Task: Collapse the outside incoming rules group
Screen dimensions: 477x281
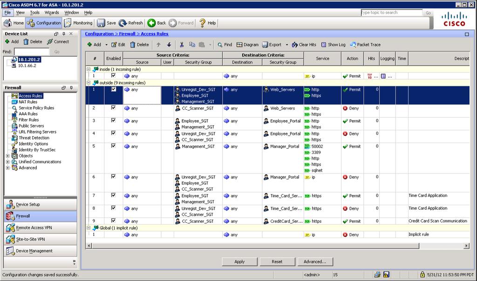Action: 89,83
